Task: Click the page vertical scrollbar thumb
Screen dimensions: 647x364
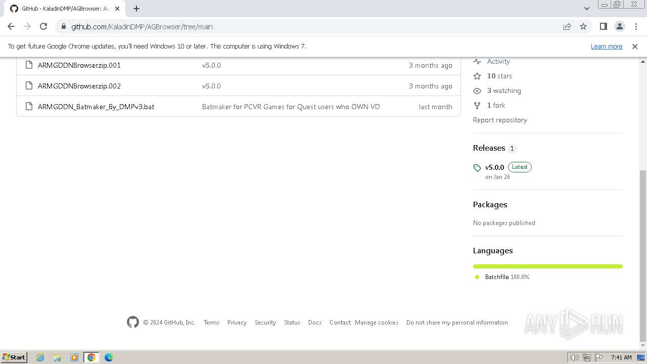Action: pyautogui.click(x=643, y=255)
